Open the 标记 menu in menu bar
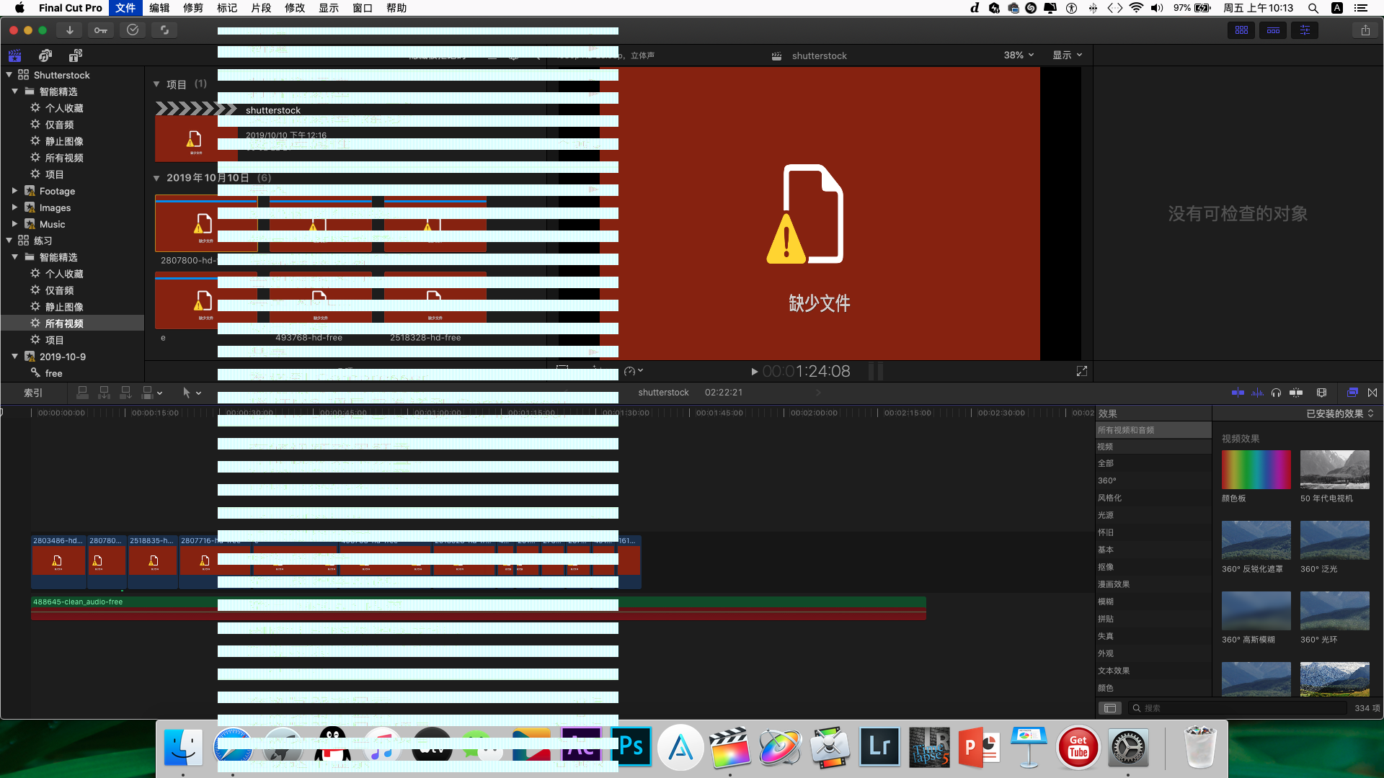1384x778 pixels. tap(226, 8)
